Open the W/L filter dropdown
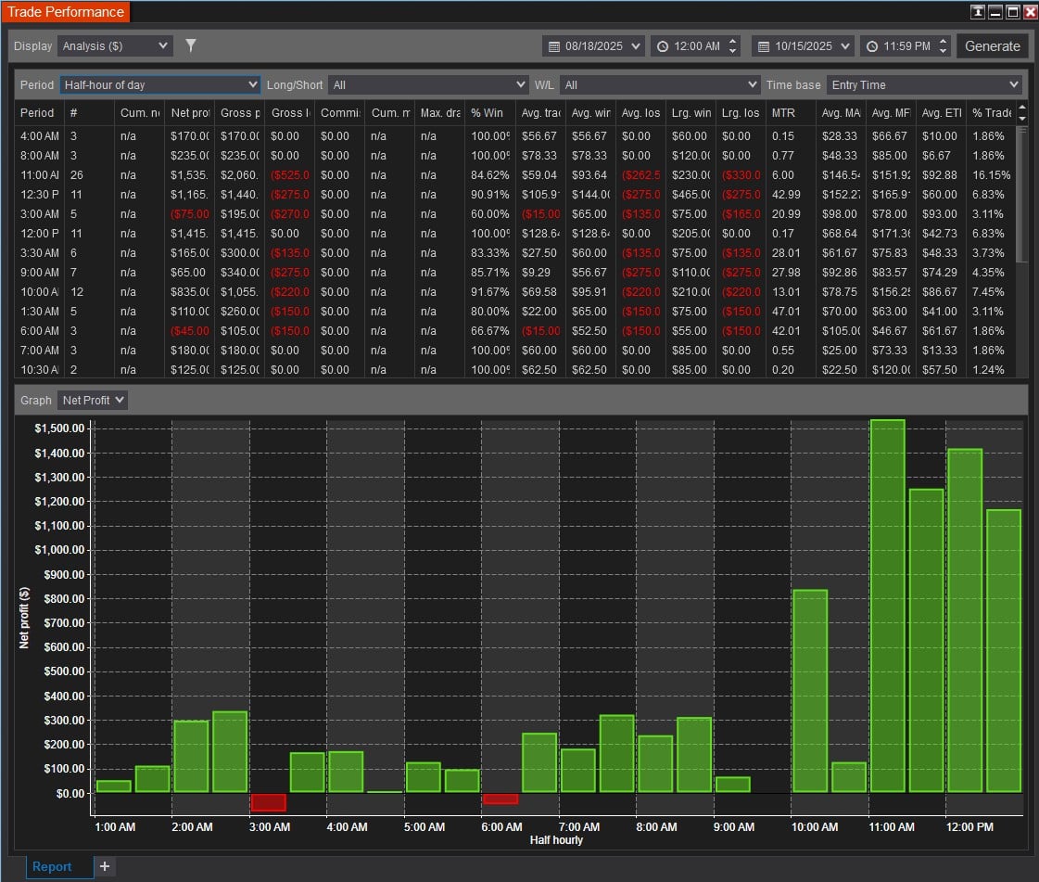Screen dimensions: 1039x882 pyautogui.click(x=659, y=84)
